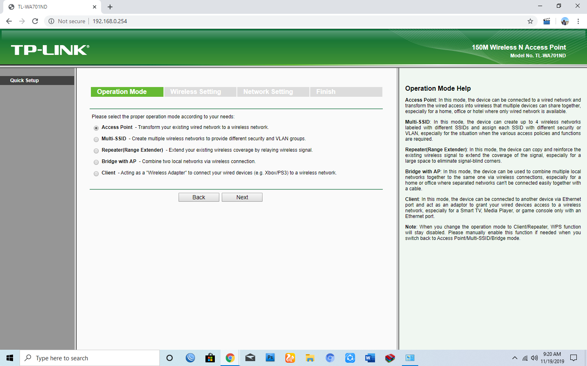Viewport: 587px width, 366px height.
Task: Reload the router page
Action: (x=35, y=21)
